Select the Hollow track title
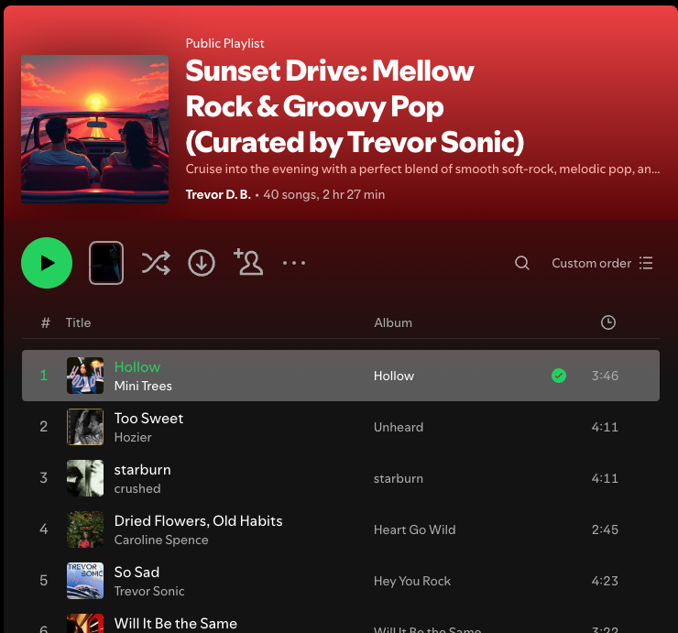Screen dimensions: 678x633 [137, 366]
